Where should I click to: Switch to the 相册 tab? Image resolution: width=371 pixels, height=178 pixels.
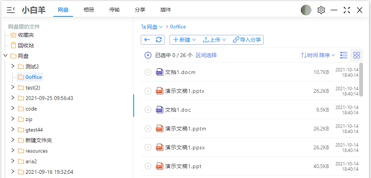tap(89, 10)
